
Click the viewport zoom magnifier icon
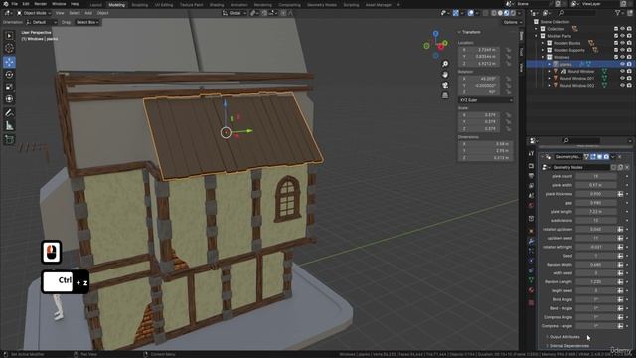[x=445, y=64]
